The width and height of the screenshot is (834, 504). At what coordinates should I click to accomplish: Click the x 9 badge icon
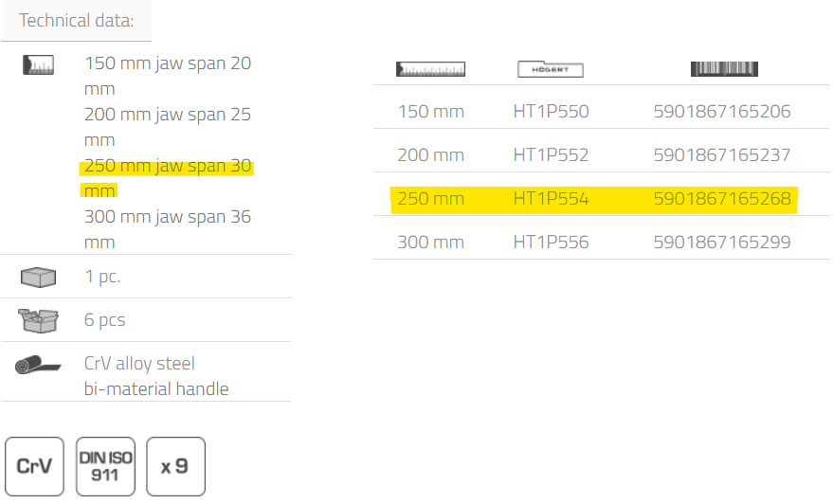point(175,466)
